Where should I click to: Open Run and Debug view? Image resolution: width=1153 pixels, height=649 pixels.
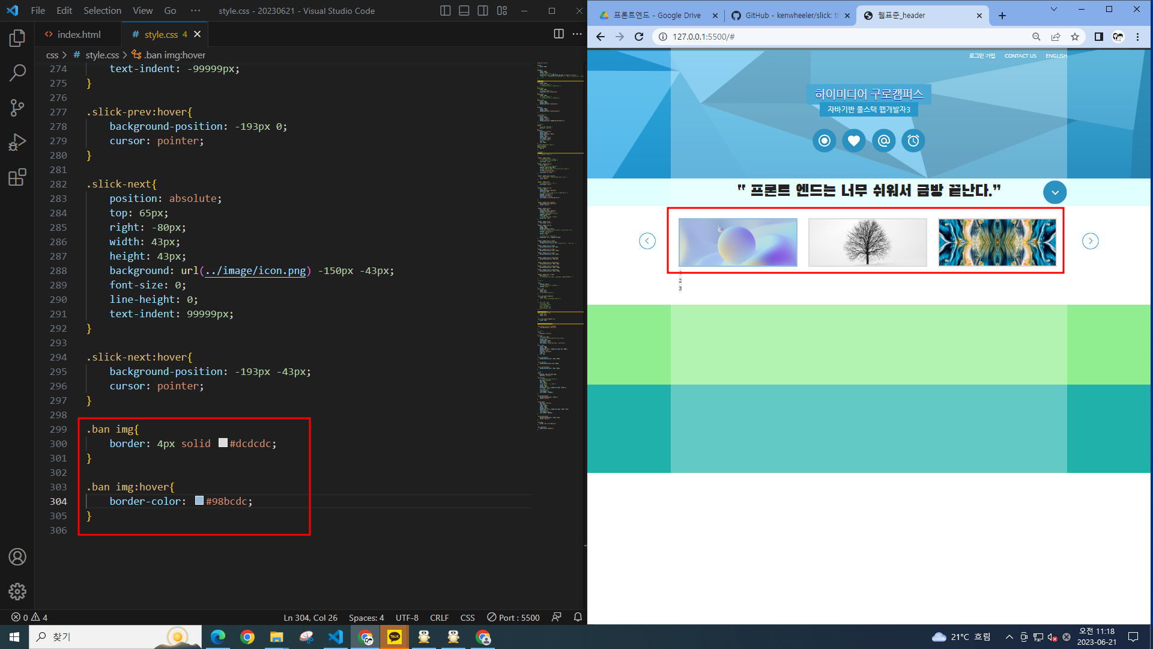click(17, 142)
